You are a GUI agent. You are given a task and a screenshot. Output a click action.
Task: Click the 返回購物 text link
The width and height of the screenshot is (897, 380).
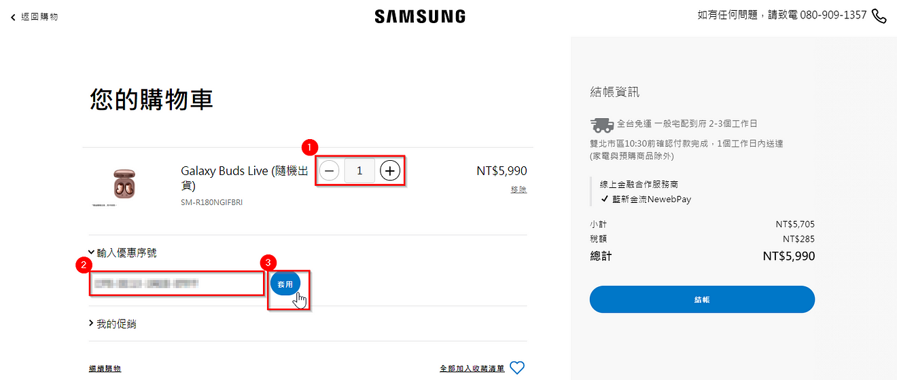[39, 17]
